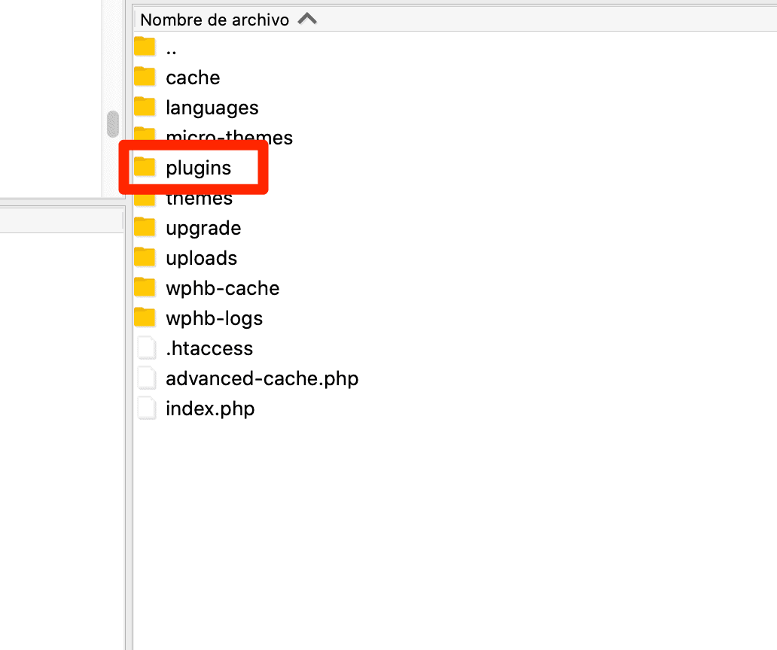
Task: Select the 'languages' folder name
Action: (212, 108)
